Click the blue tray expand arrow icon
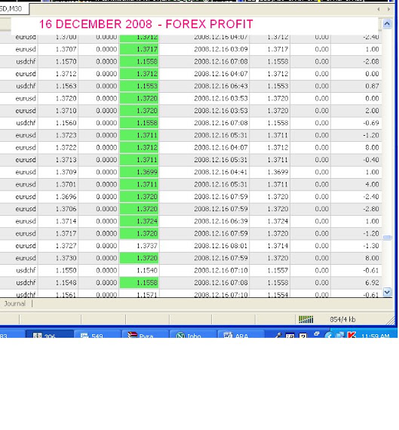Viewport: 399px width, 430px height. (329, 335)
